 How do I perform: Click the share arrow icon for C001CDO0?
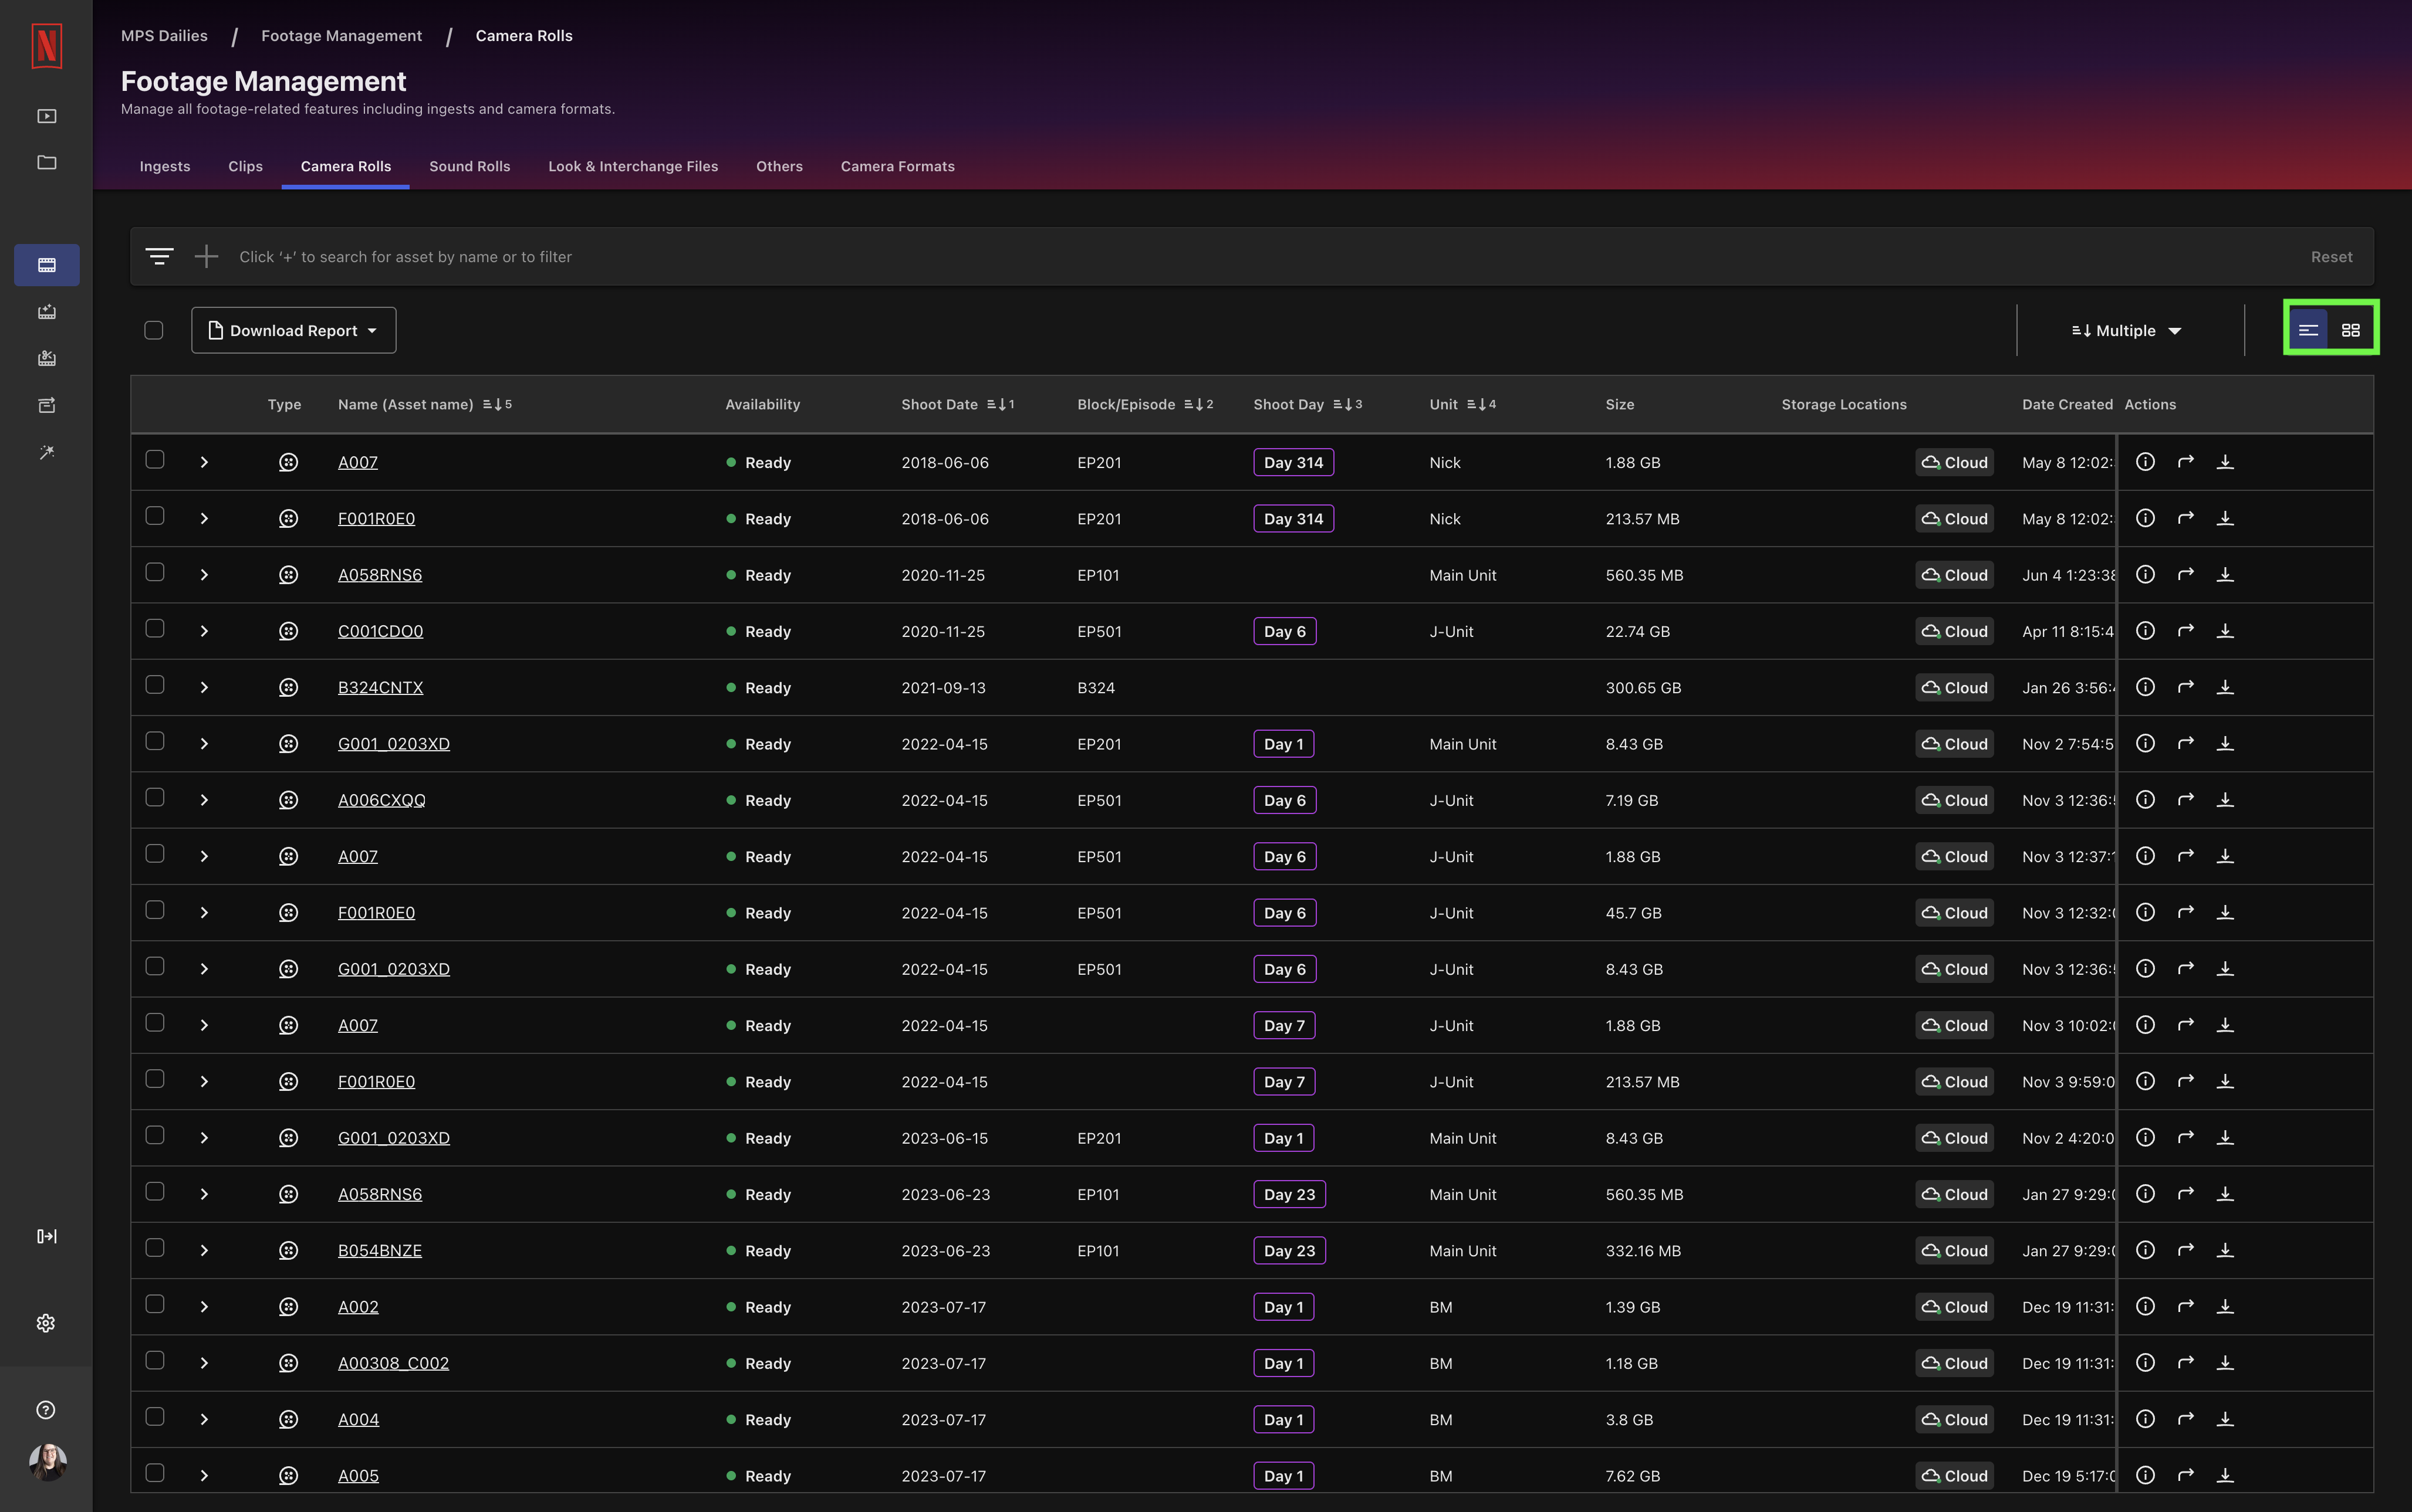[x=2185, y=631]
